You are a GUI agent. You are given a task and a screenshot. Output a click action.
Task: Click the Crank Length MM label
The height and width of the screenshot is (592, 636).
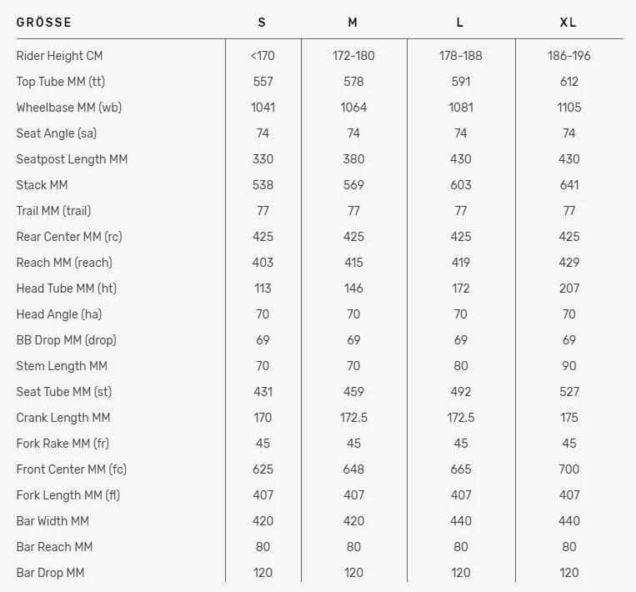(x=63, y=418)
